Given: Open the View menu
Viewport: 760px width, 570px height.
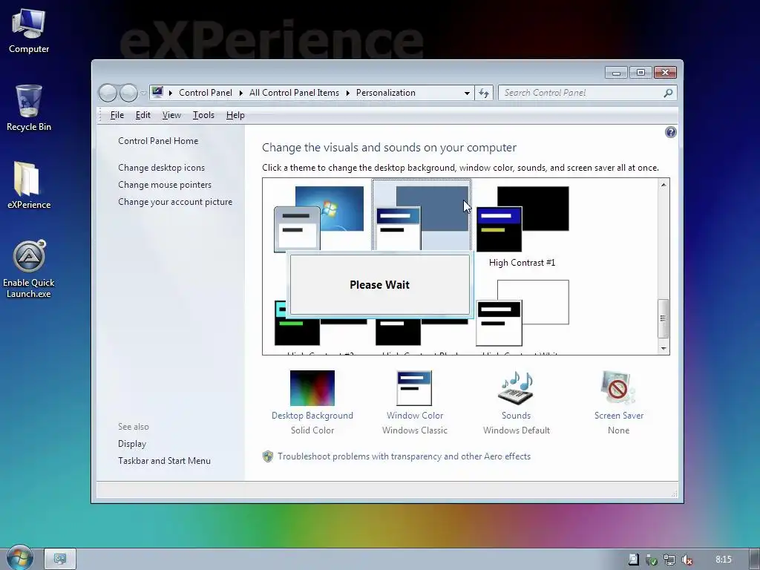Looking at the screenshot, I should pyautogui.click(x=171, y=115).
